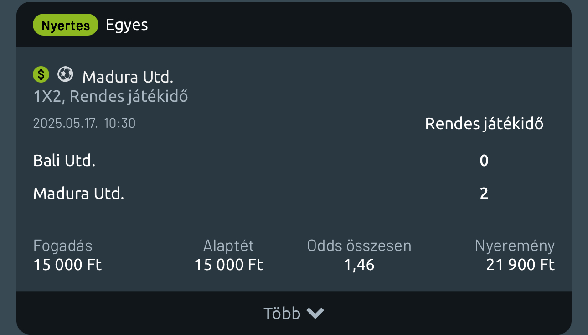
Task: Click the soccer ball sport icon
Action: [x=65, y=74]
